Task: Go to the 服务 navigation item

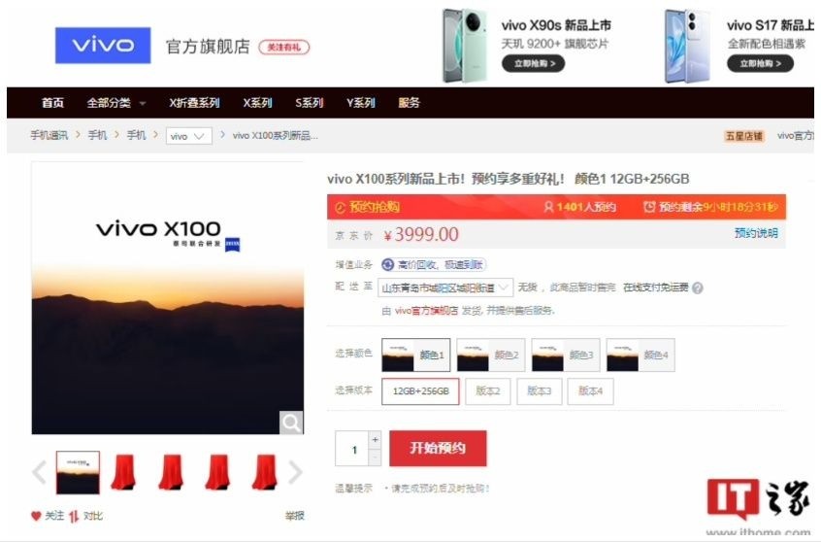Action: click(409, 103)
